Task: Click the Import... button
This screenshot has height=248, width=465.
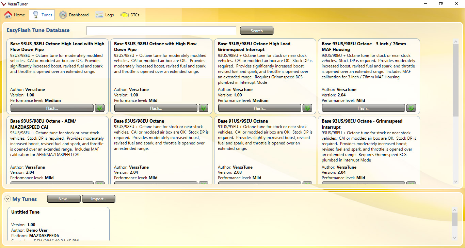Action: pos(98,199)
